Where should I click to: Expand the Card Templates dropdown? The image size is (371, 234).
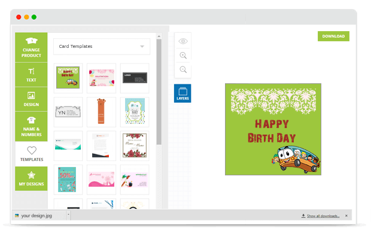[x=102, y=46]
